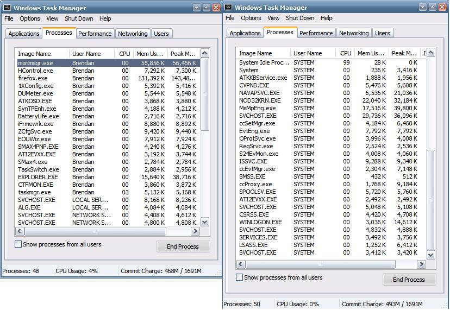Click scroll right arrow in left process list
Viewport: 450px width, 310px height.
click(195, 231)
